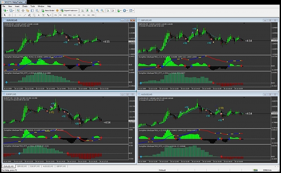The height and width of the screenshot is (173, 281).
Task: Click the Templates icon
Action: click(130, 11)
